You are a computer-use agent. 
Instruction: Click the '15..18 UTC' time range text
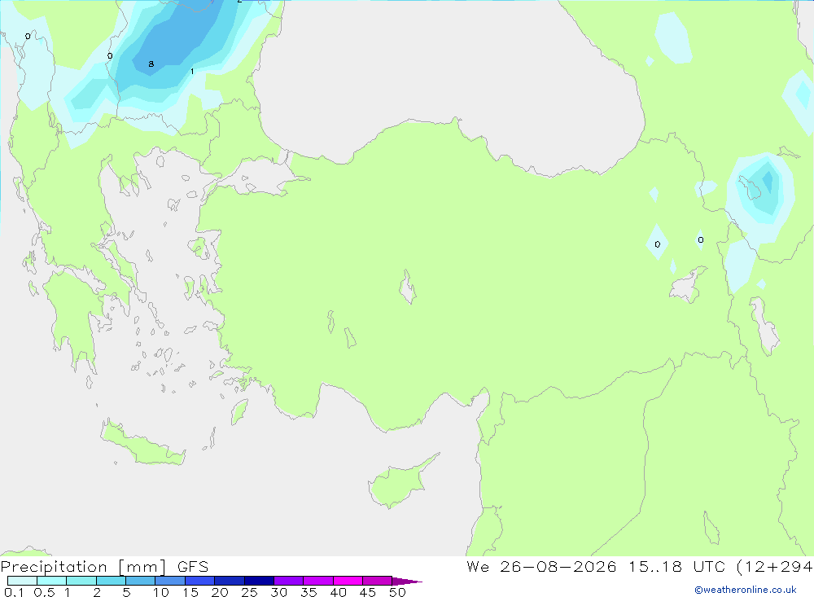[x=677, y=567]
